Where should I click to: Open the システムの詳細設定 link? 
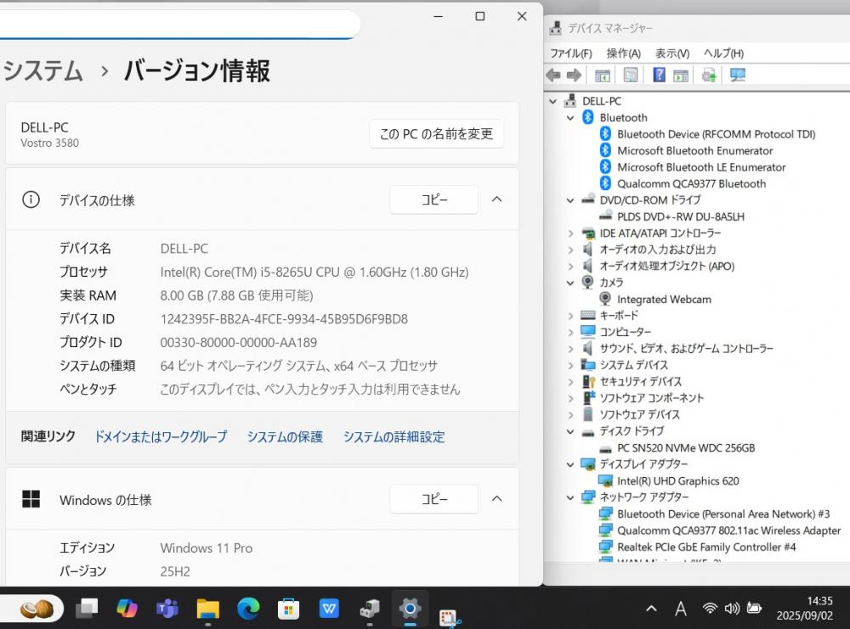pos(394,437)
